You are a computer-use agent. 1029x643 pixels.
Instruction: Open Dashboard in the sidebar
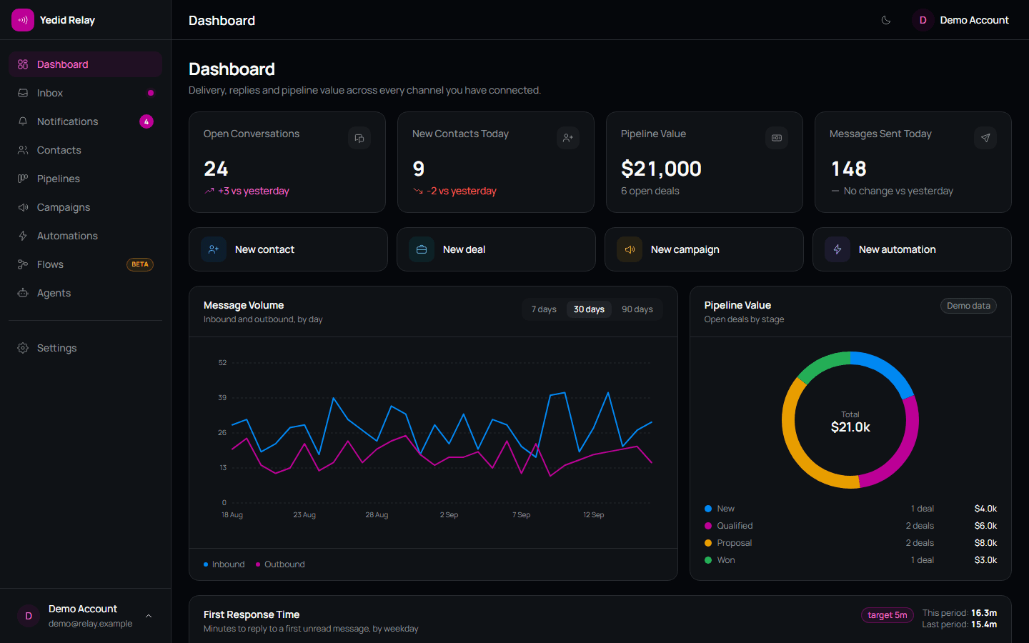pos(86,64)
